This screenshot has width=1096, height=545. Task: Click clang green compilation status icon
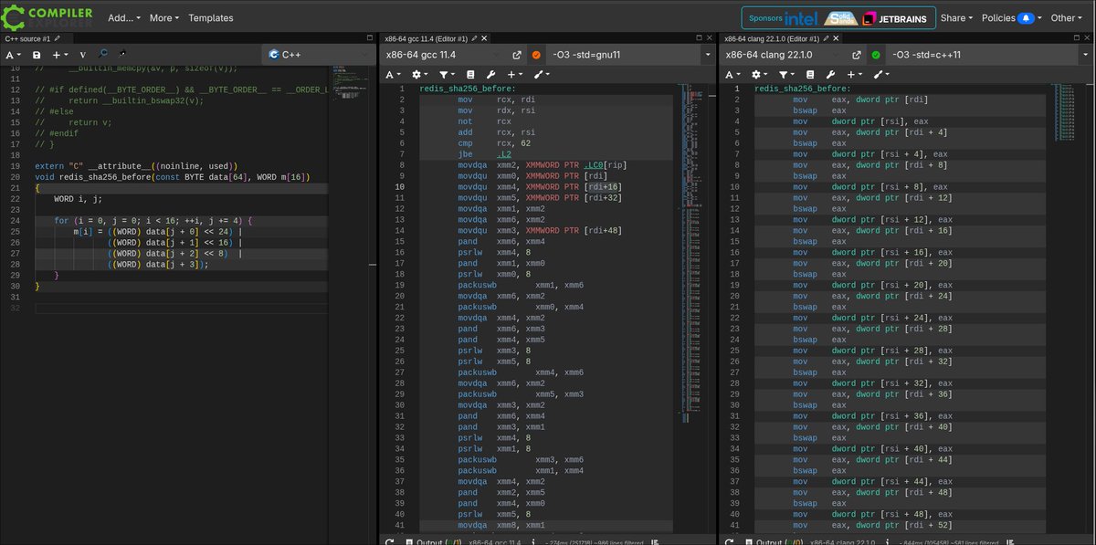tap(876, 55)
